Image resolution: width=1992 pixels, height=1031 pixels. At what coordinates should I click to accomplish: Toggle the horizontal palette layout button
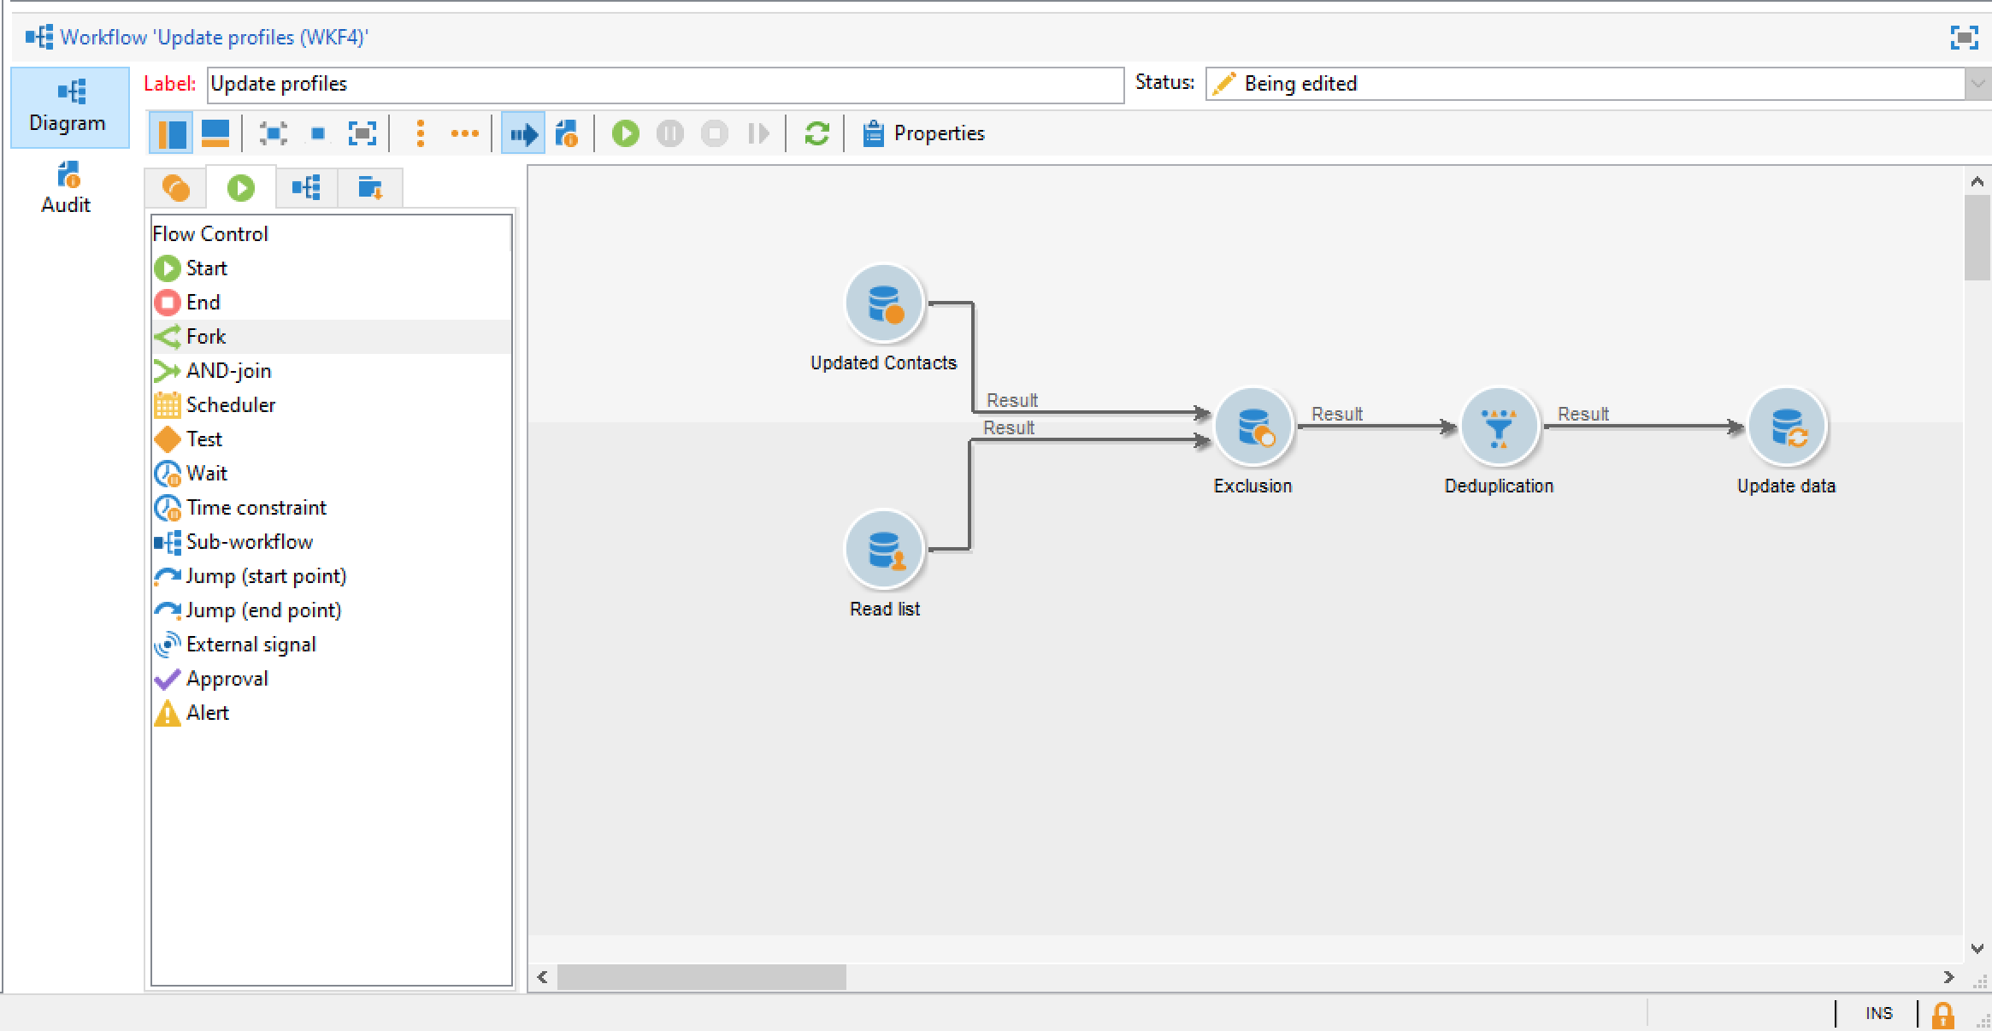click(215, 133)
